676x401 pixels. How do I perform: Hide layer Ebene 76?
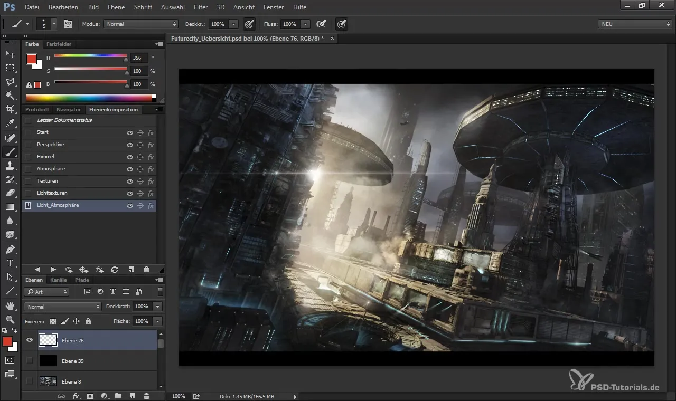click(30, 340)
